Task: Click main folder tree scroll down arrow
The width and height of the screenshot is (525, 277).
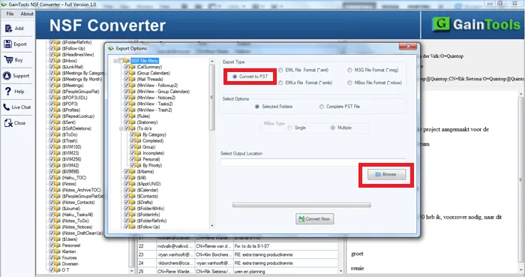Action: (131, 271)
